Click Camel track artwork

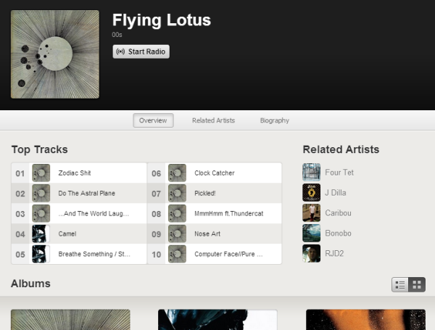click(x=41, y=234)
